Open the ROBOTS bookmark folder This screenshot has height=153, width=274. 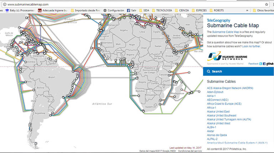click(217, 10)
